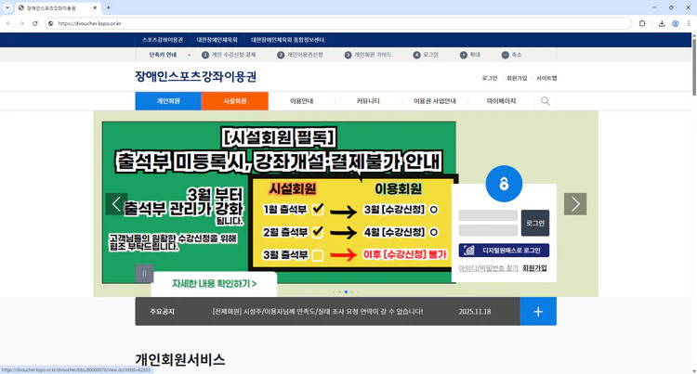Pause the banner slideshow

point(144,273)
